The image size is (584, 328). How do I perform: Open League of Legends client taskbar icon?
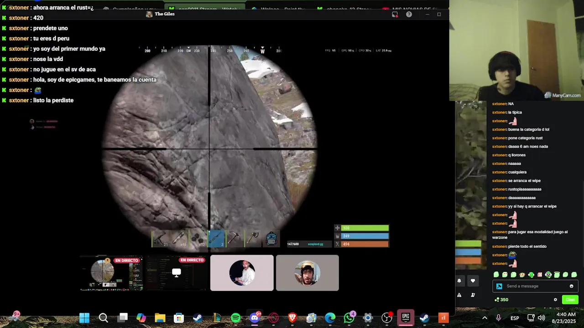[x=217, y=318]
